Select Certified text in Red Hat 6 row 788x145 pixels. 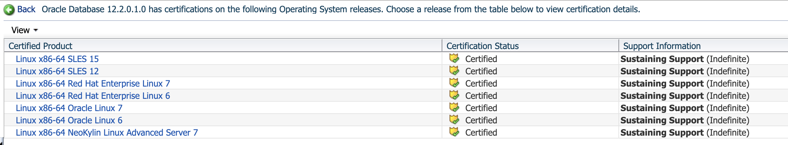pos(481,96)
